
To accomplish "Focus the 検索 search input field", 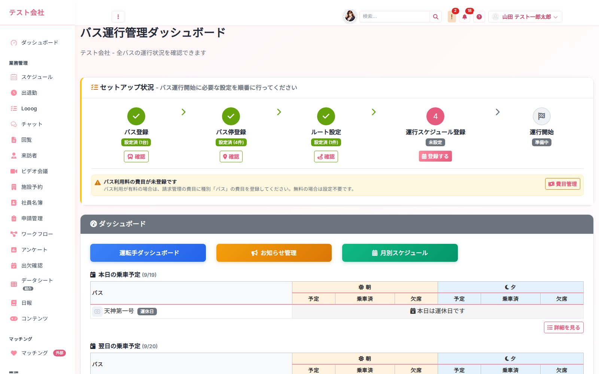I will [x=395, y=16].
